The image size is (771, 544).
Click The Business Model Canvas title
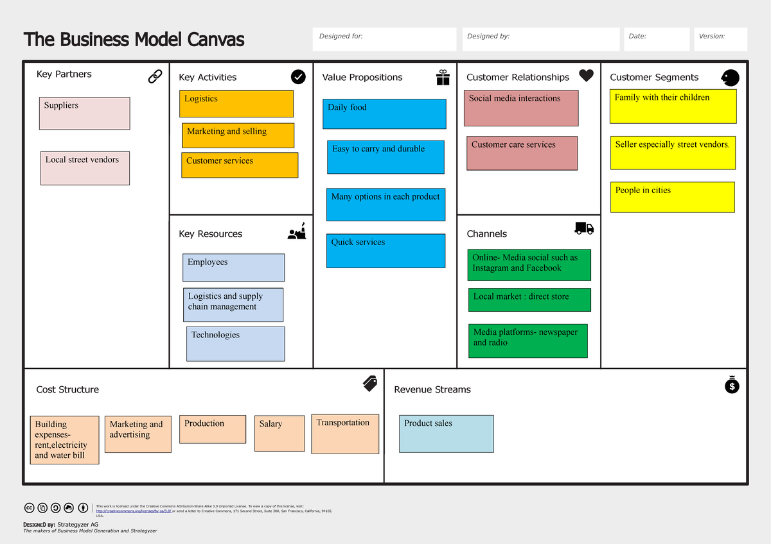pos(134,40)
